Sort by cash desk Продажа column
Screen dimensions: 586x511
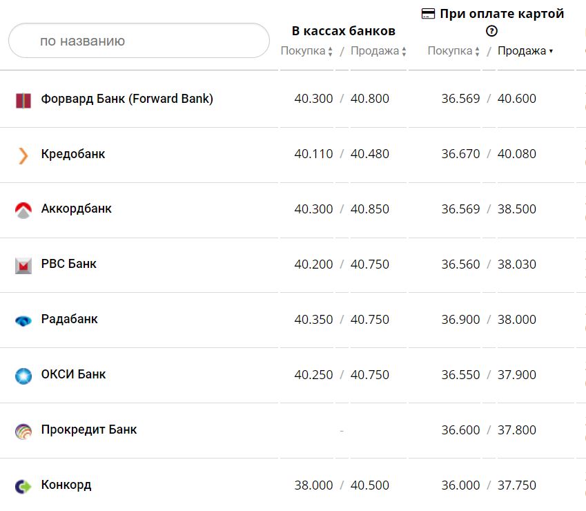point(378,51)
